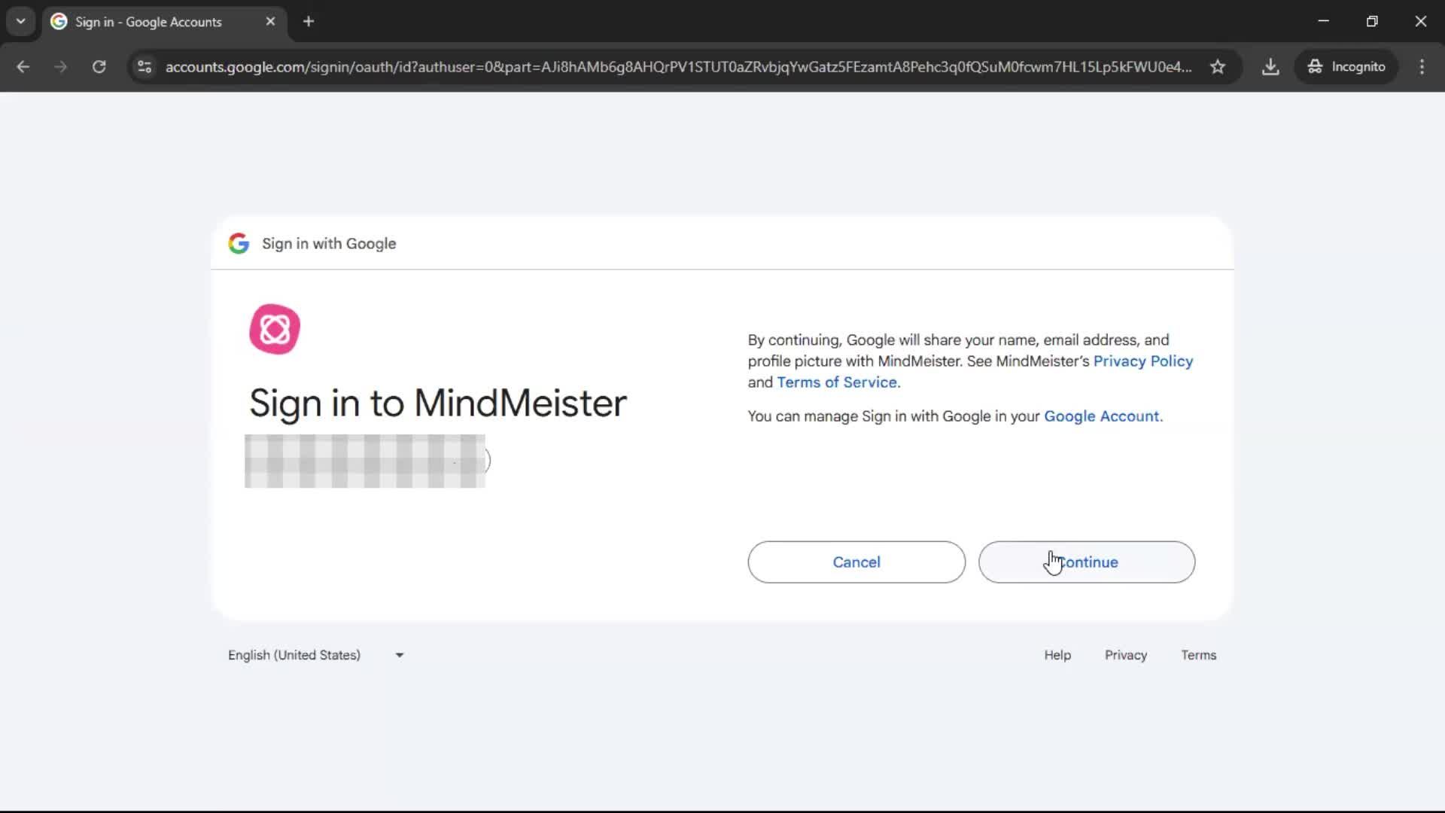This screenshot has height=813, width=1445.
Task: Click the 'Sign in with Google' header text
Action: point(329,244)
